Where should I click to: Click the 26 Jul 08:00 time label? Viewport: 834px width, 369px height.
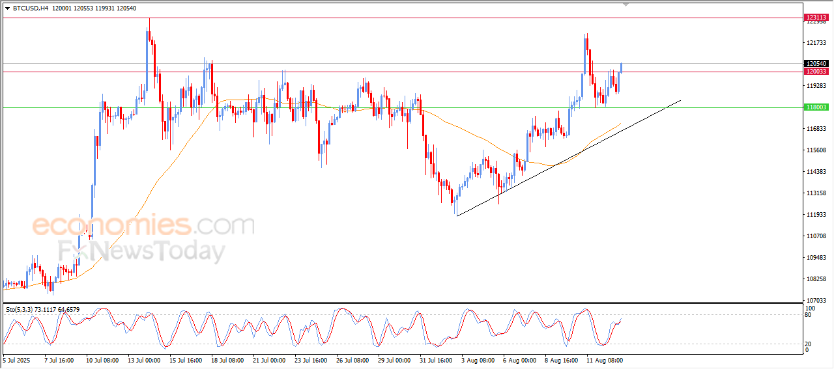click(x=351, y=360)
